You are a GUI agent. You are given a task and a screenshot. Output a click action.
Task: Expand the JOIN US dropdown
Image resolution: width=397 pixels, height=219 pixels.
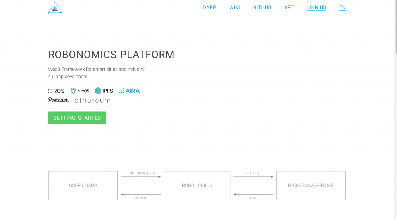click(316, 8)
